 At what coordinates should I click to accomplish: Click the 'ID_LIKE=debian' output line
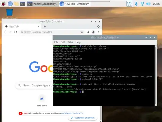62,64
